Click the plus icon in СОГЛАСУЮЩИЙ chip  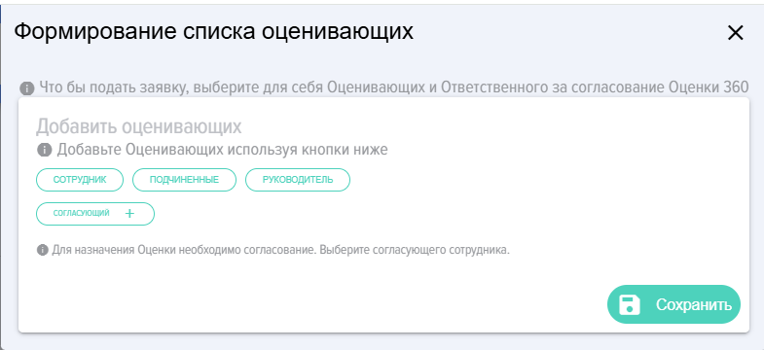click(129, 213)
